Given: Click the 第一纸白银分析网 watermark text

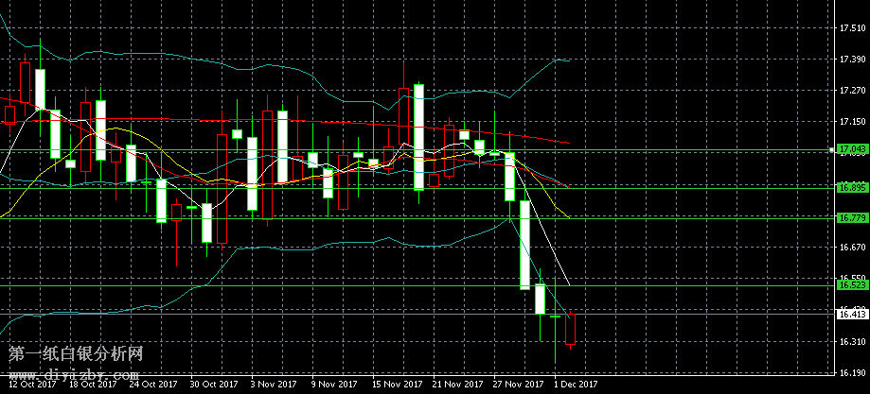Looking at the screenshot, I should click(76, 355).
